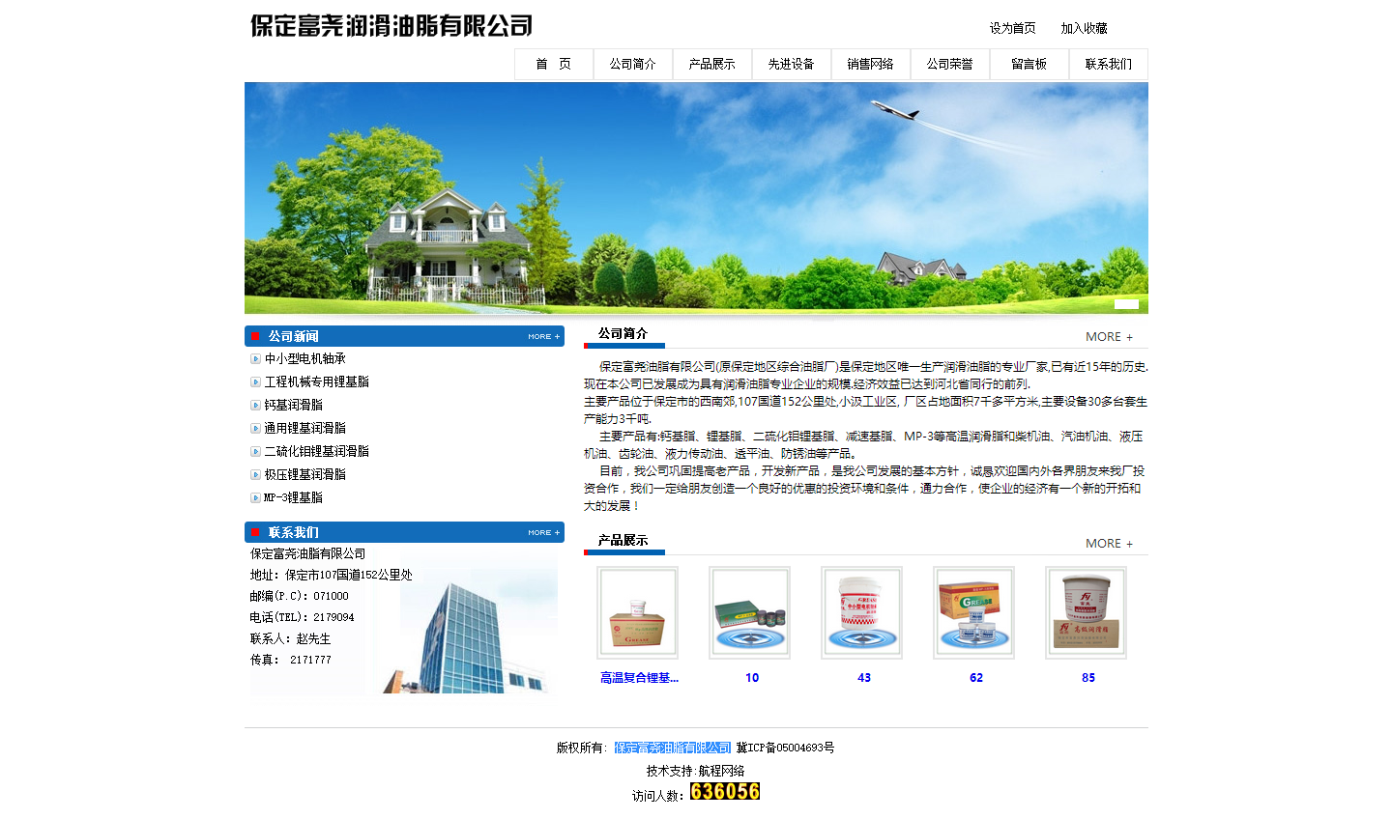Open the 销售网络 page from the menu
Screen dimensions: 1392x819
[x=870, y=64]
